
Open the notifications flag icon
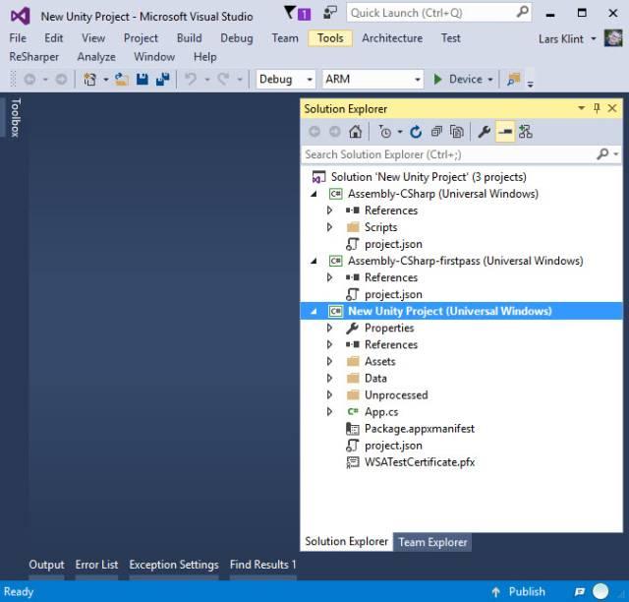coord(290,13)
